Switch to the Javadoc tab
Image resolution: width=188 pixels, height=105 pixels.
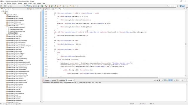(53, 80)
